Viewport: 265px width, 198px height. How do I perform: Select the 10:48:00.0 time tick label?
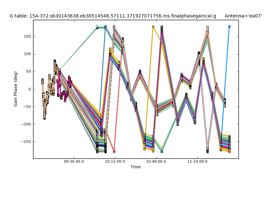click(156, 162)
